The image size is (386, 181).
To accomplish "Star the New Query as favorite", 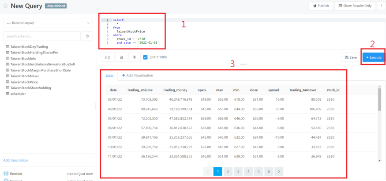I will pyautogui.click(x=5, y=6).
